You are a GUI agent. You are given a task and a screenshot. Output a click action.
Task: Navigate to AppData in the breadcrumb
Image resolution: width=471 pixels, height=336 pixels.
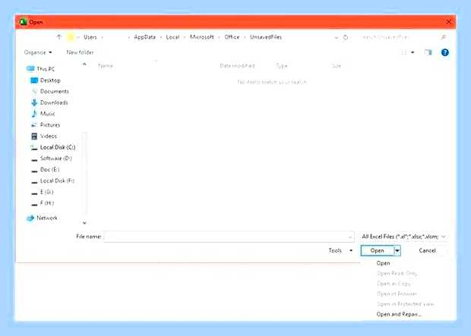pos(145,37)
